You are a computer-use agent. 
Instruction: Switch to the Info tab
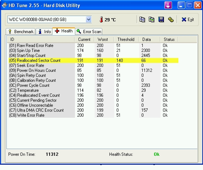pos(44,32)
